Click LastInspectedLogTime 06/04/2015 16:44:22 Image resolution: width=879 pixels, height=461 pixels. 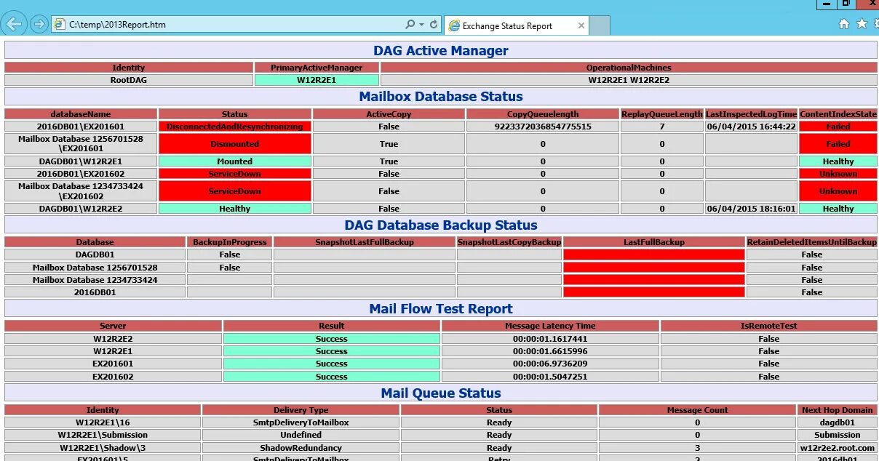coord(752,127)
